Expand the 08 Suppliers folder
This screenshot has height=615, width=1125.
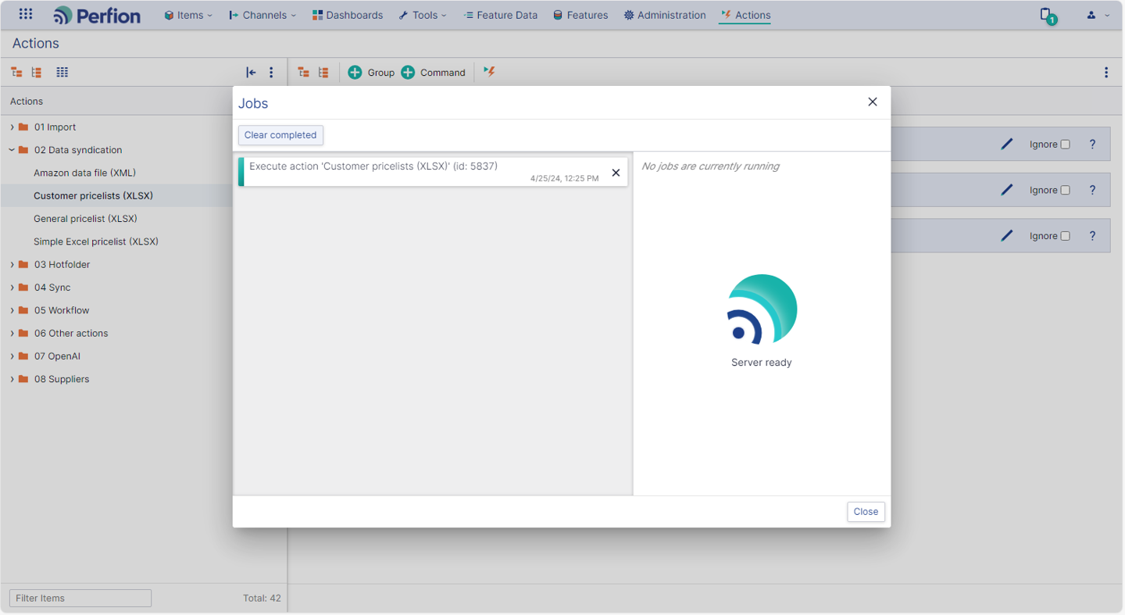(x=12, y=379)
